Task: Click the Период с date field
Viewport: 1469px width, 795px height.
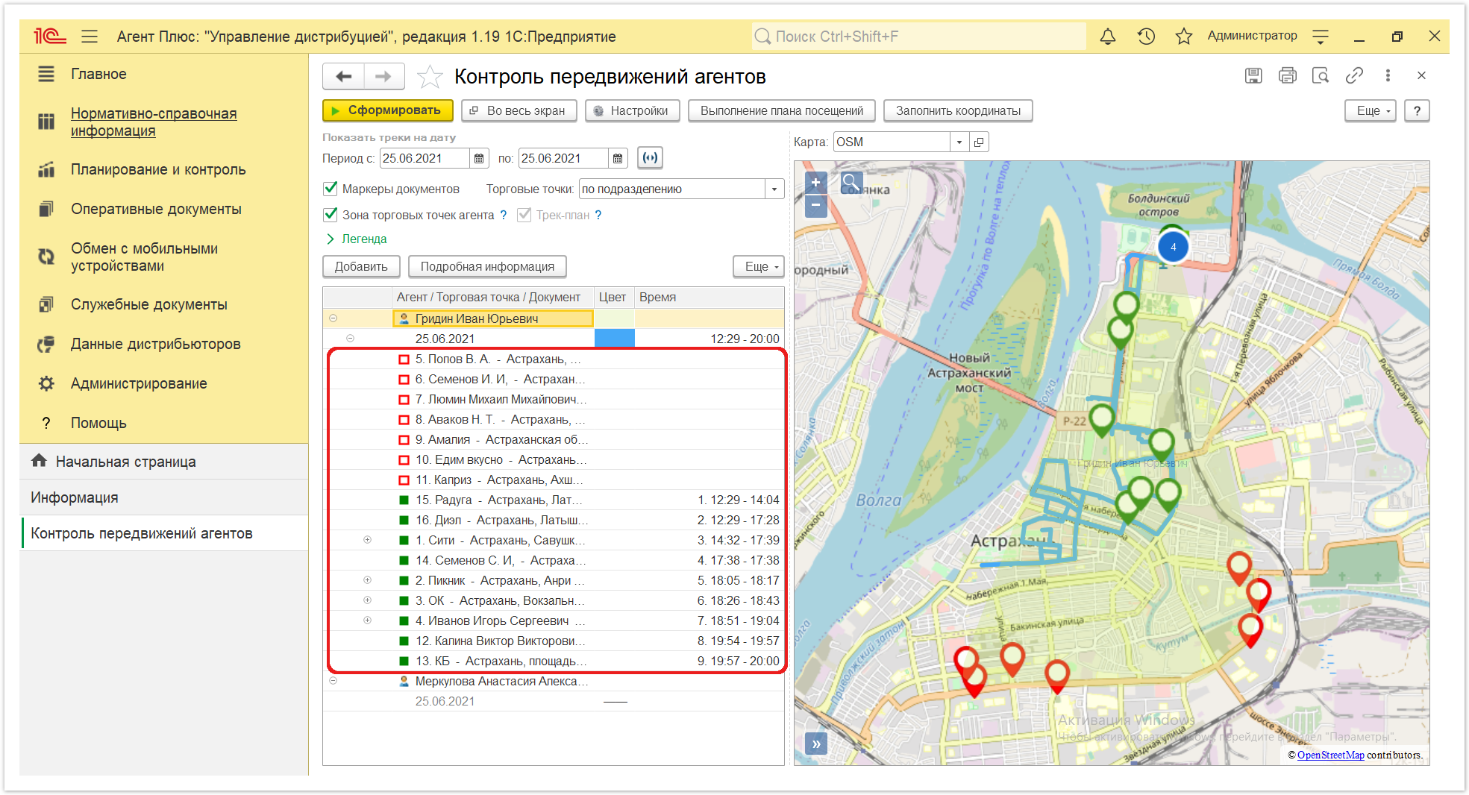Action: coord(425,158)
